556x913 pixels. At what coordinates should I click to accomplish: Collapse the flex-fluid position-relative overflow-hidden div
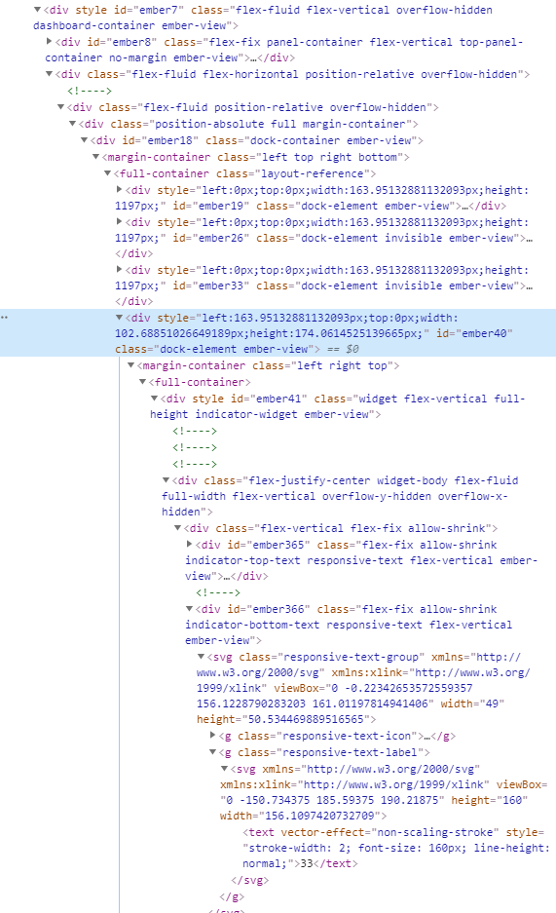[x=61, y=107]
